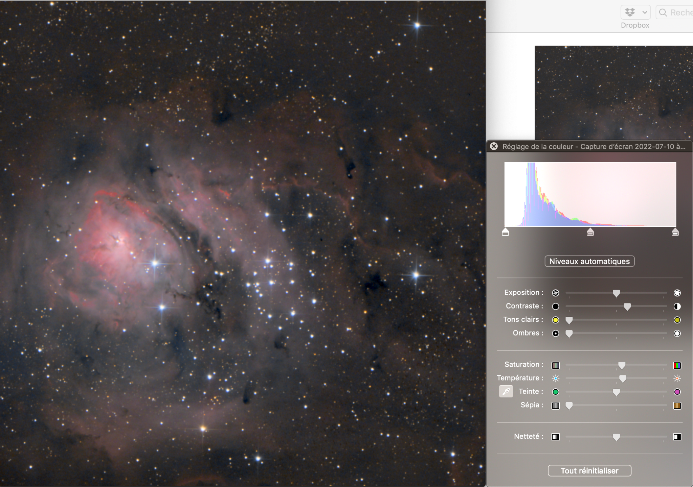Click the color histogram display

(590, 194)
